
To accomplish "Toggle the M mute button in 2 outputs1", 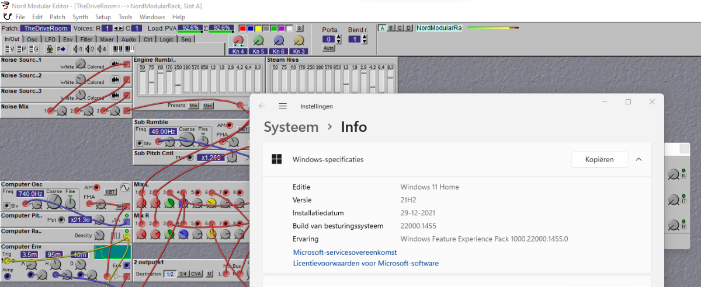I will tap(209, 274).
